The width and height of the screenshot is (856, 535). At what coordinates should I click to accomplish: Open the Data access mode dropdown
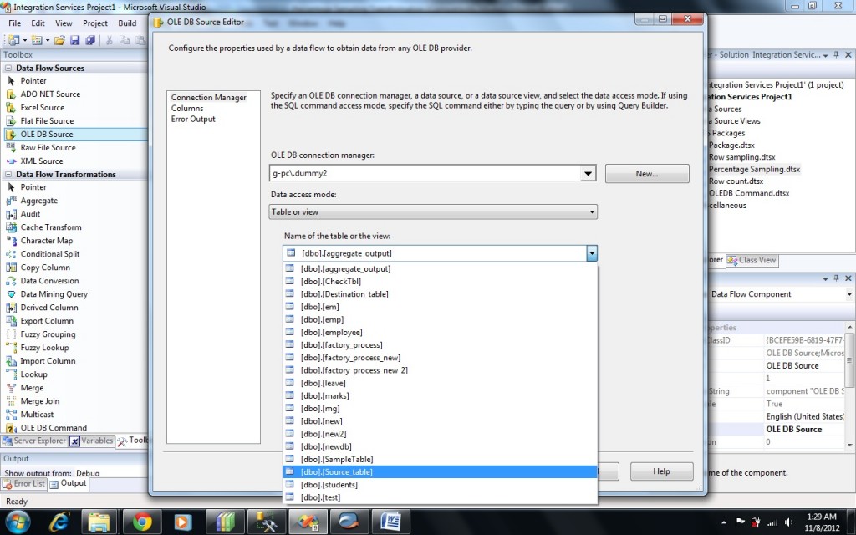[590, 212]
